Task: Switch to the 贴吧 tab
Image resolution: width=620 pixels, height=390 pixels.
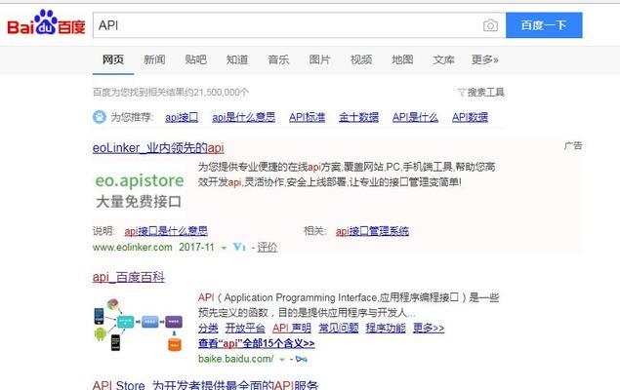Action: coord(195,59)
